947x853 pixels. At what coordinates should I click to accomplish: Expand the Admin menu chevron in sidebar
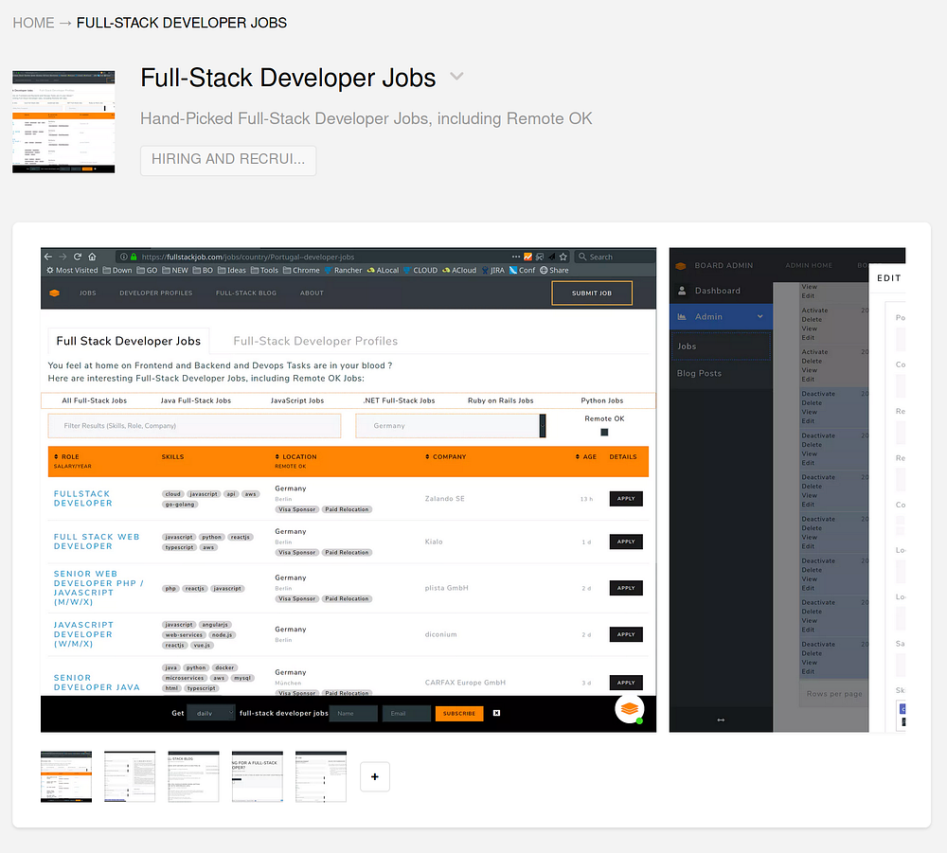(759, 316)
